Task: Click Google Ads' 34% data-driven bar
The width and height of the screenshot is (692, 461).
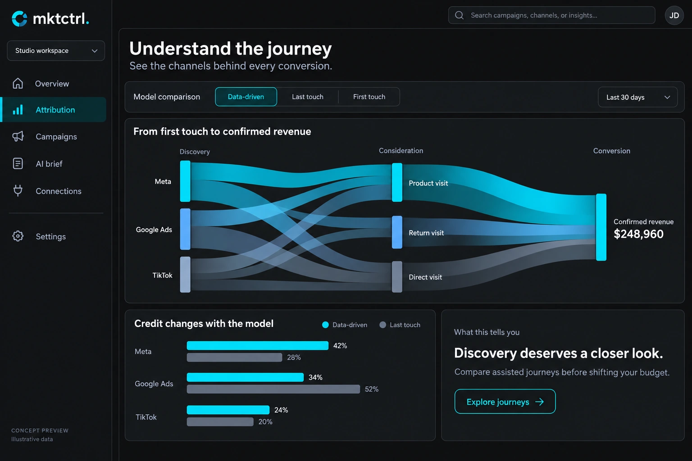Action: pyautogui.click(x=245, y=377)
